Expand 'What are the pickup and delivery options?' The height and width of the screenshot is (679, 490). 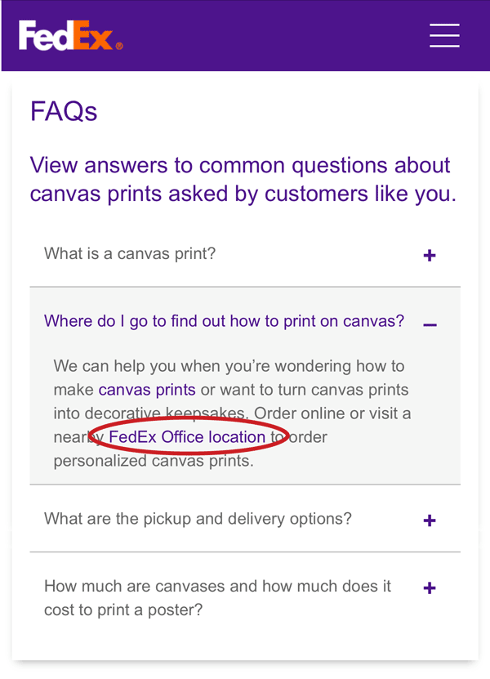click(x=245, y=519)
